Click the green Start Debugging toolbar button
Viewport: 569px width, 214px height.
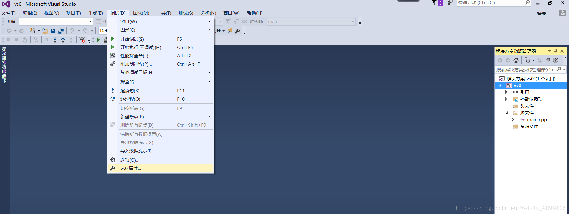tap(98, 40)
